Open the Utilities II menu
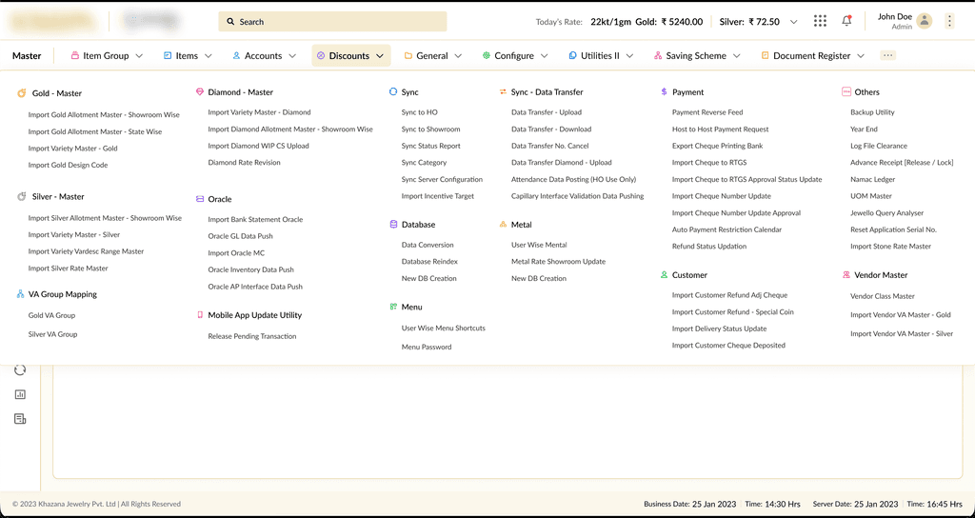This screenshot has height=518, width=975. click(x=601, y=55)
